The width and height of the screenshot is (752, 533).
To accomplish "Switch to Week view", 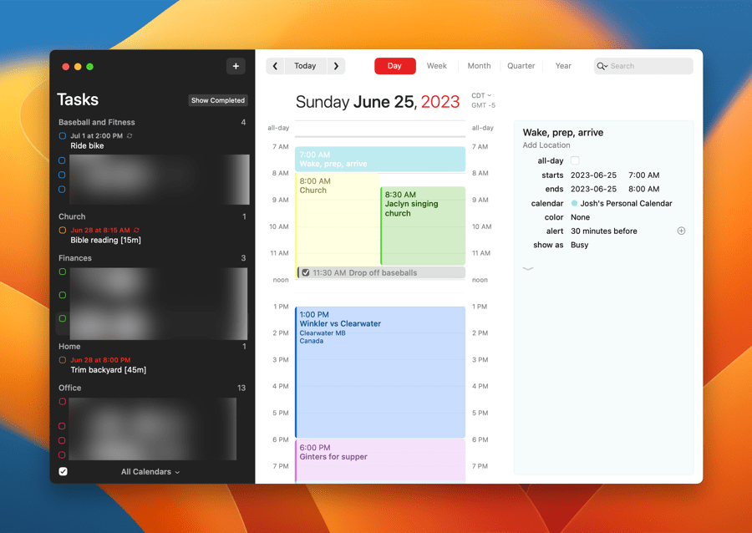I will pos(436,66).
